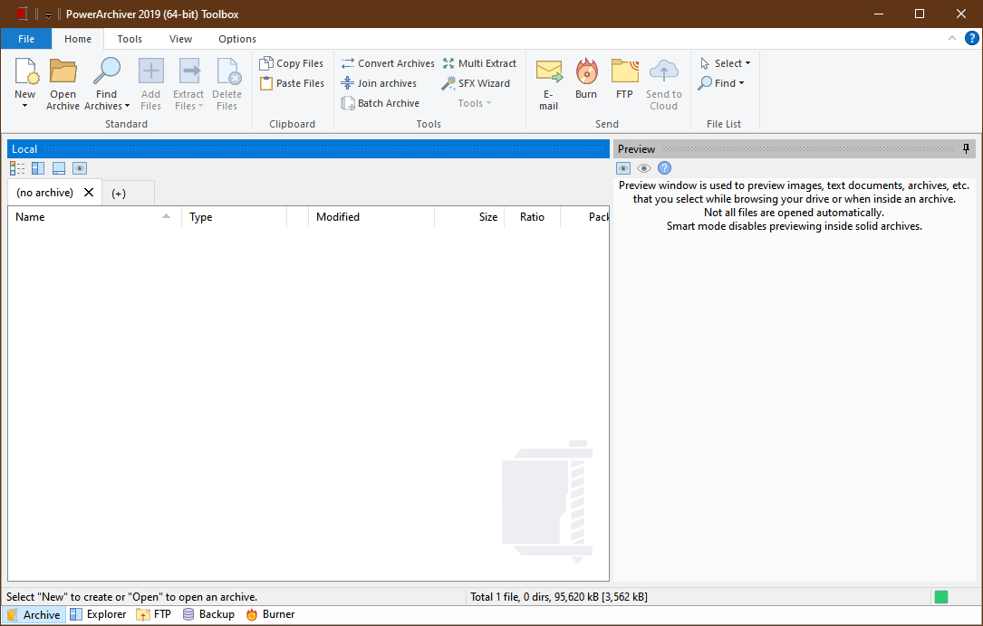Toggle preview eye icon in Local toolbar

[x=80, y=168]
